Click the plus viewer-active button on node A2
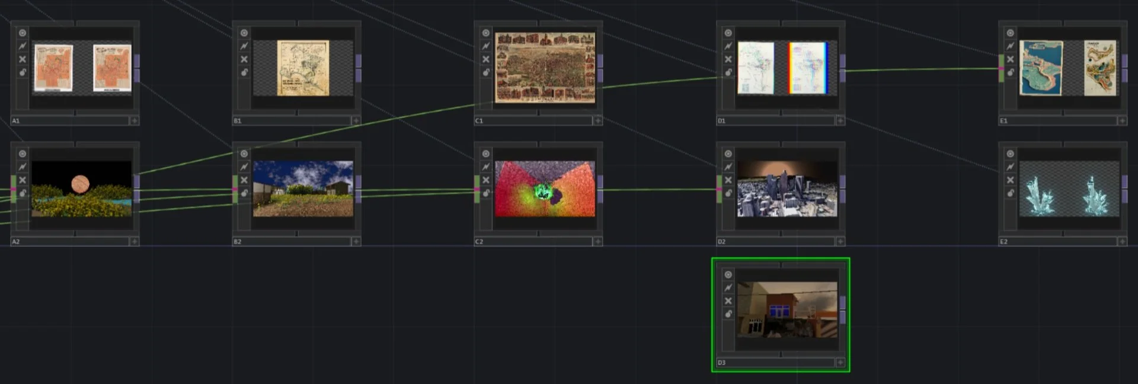The image size is (1138, 384). 135,242
